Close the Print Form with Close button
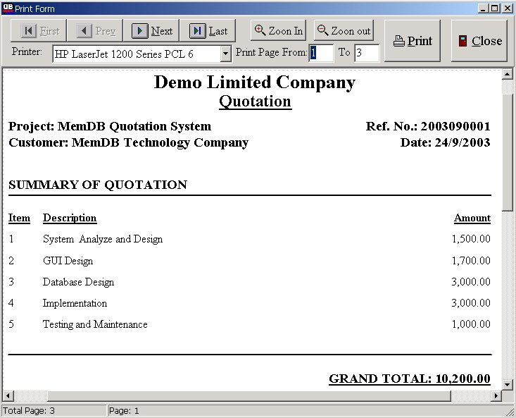This screenshot has width=516, height=418. pyautogui.click(x=479, y=41)
